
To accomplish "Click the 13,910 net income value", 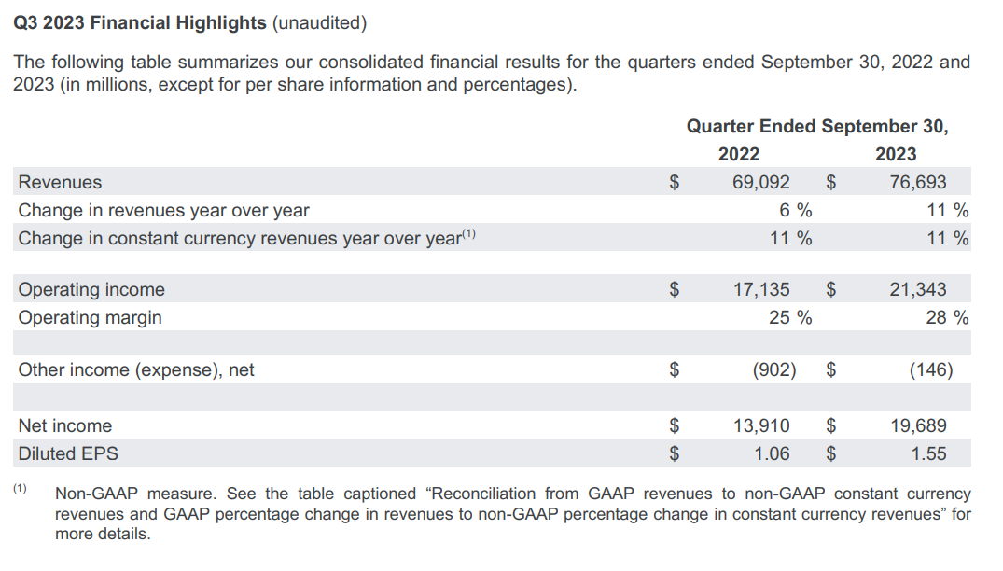I will [760, 425].
